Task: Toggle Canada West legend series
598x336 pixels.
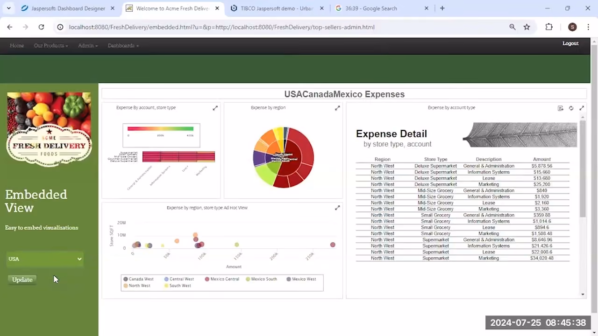Action: point(138,279)
